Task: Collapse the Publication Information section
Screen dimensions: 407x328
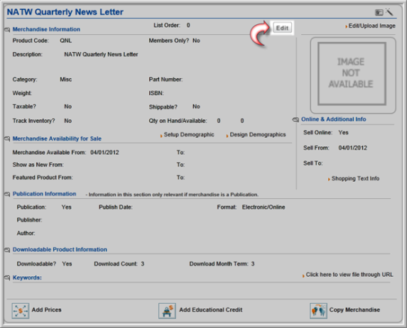Action: 7,195
